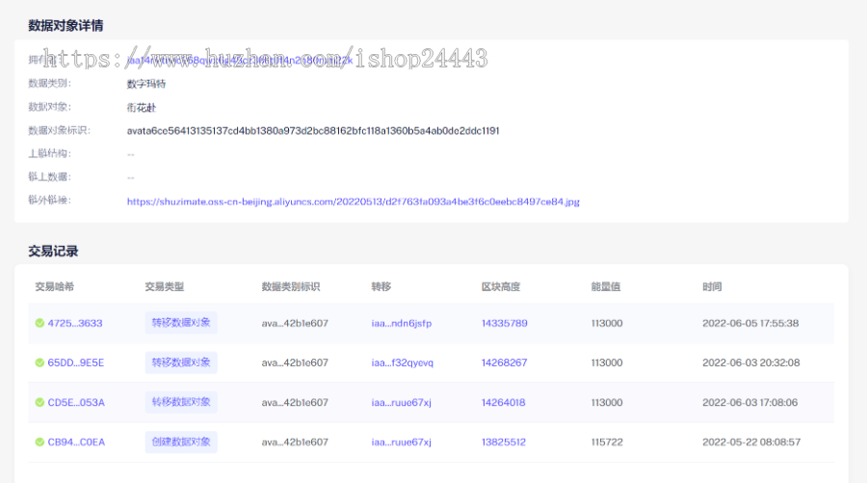
Task: Click the green success icon beside CD5E...053A
Action: [x=39, y=403]
